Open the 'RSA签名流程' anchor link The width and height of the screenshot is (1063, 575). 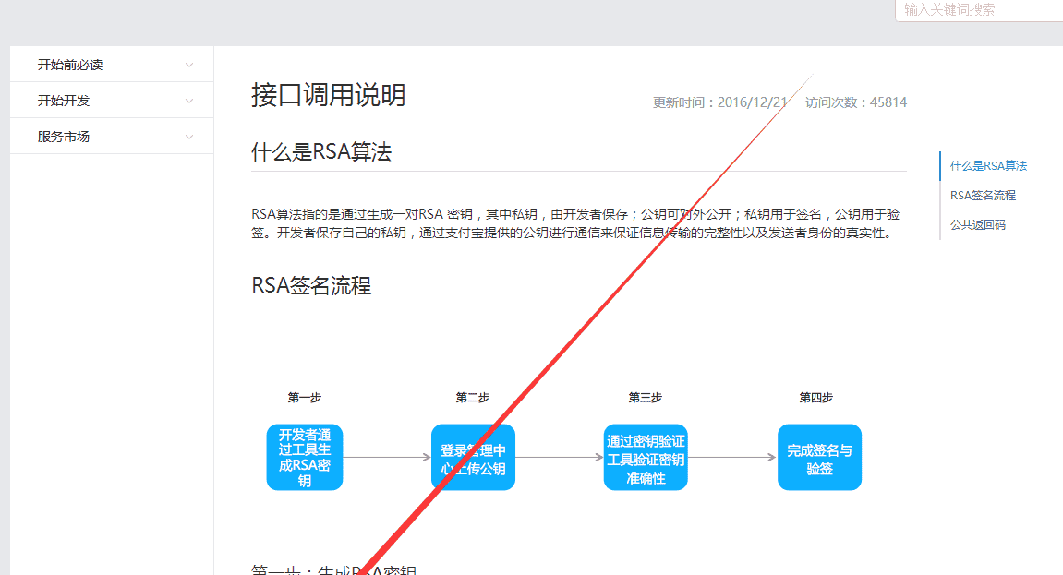pos(983,195)
